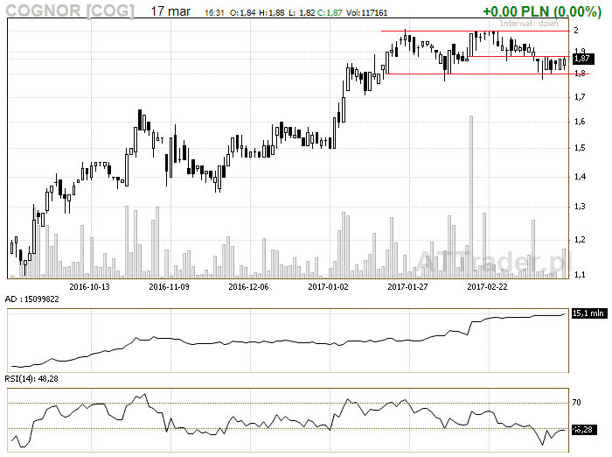The height and width of the screenshot is (457, 612).
Task: Click the ATTrader.pl watermark
Action: (x=492, y=261)
